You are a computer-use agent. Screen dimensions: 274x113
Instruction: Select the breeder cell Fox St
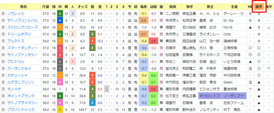(x=234, y=27)
